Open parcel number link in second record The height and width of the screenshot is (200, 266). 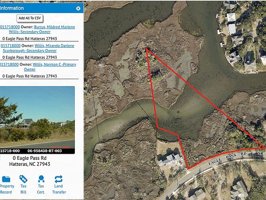(11, 46)
